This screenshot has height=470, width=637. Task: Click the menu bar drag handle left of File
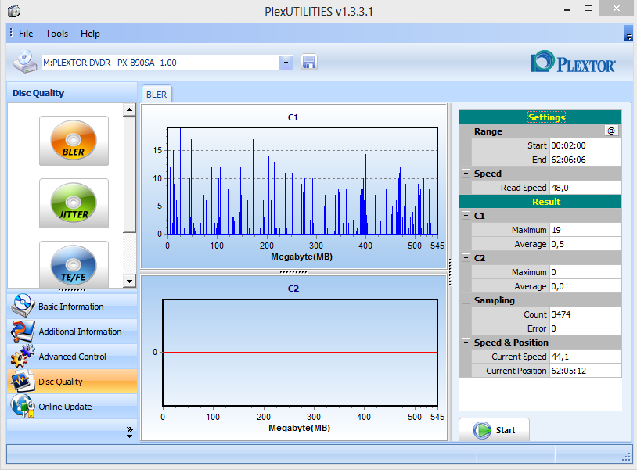coord(11,33)
